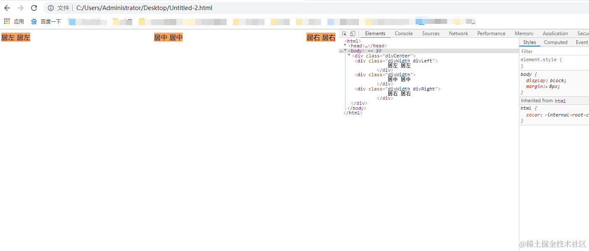Select the Computed sidebar tab
589x251 pixels.
click(x=555, y=42)
